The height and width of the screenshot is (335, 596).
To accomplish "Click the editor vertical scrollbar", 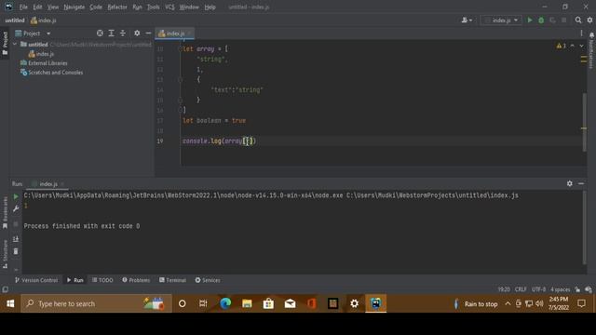I will click(584, 122).
